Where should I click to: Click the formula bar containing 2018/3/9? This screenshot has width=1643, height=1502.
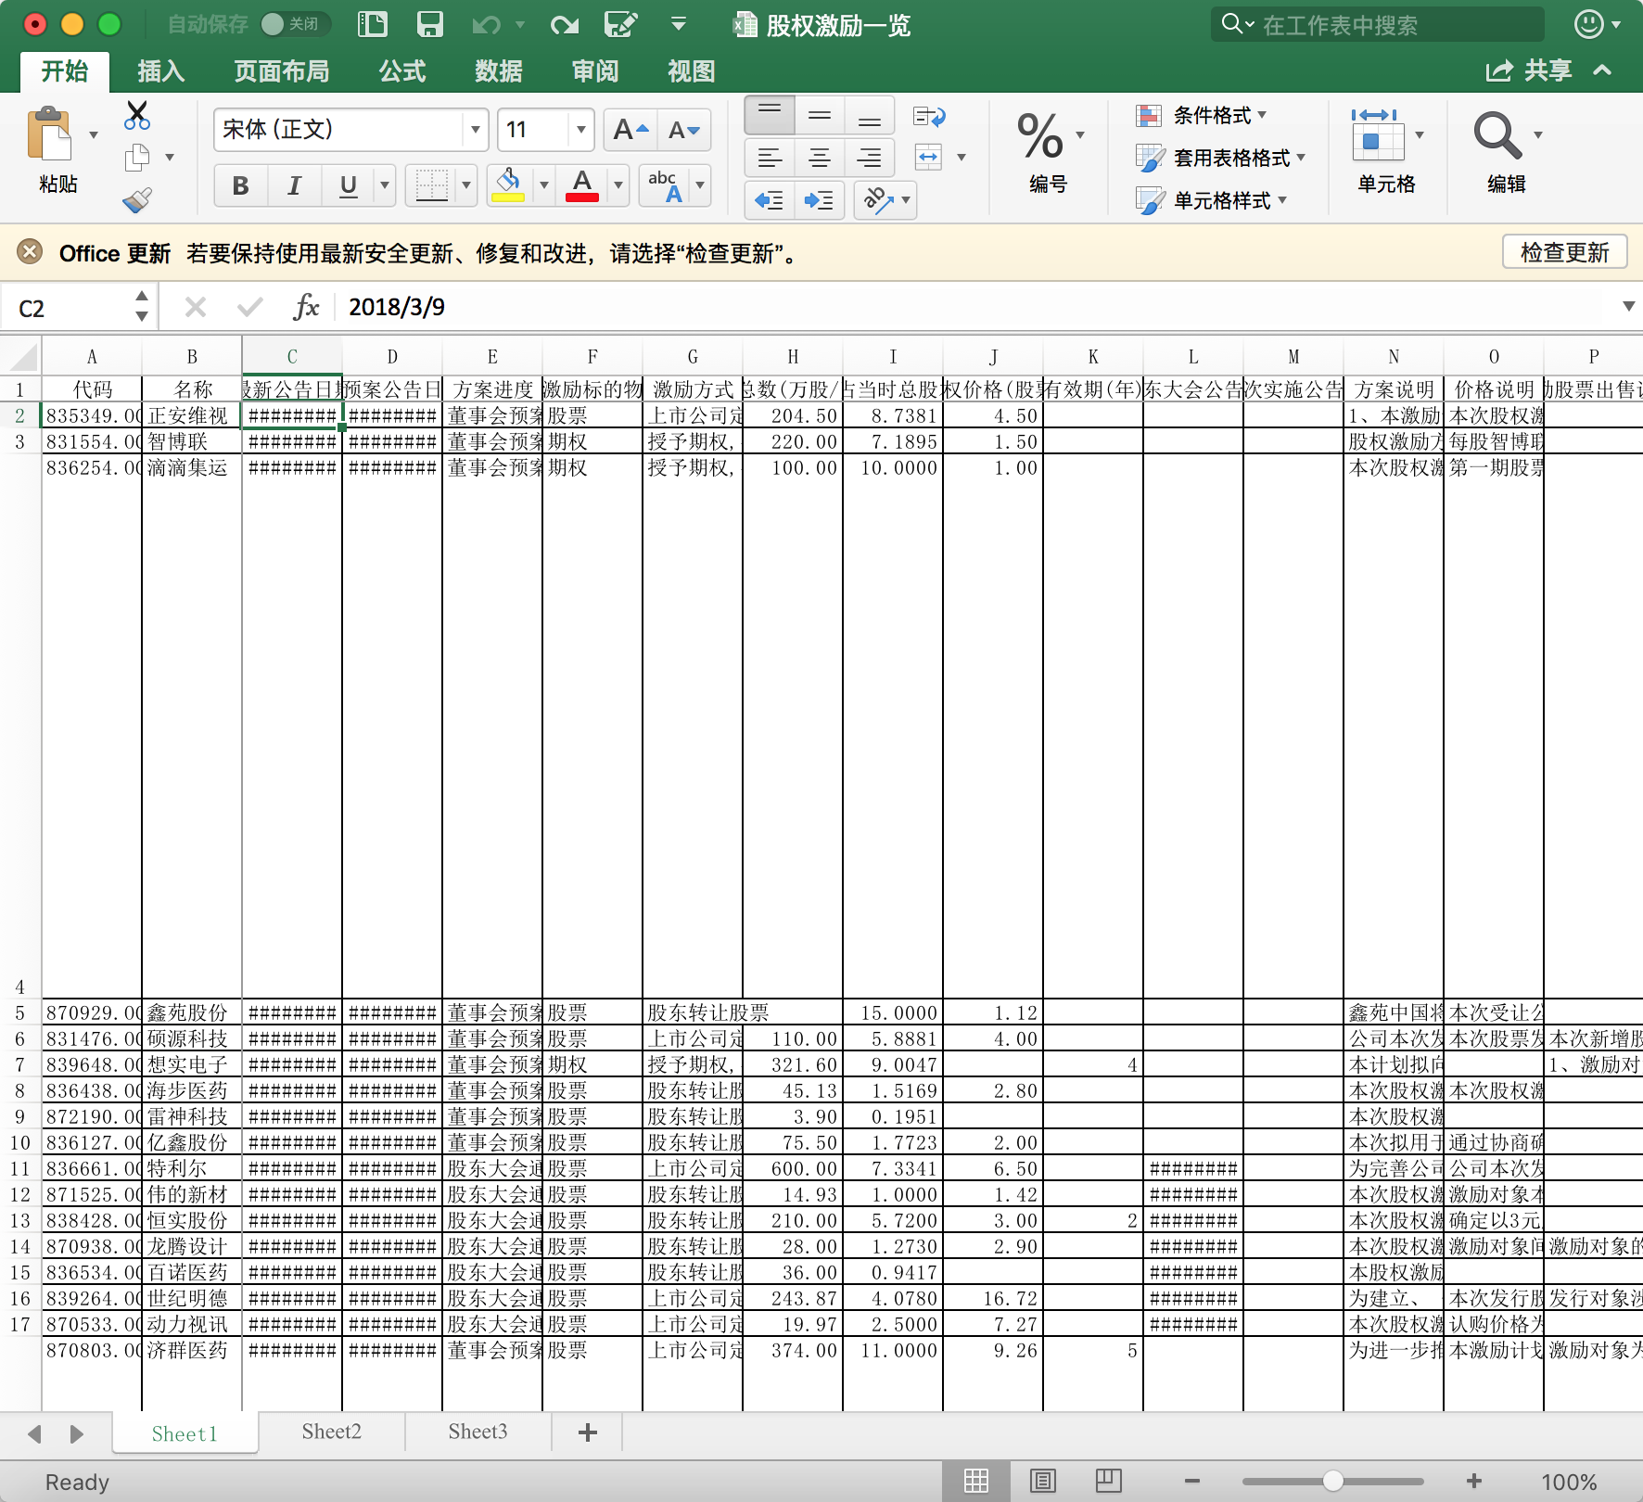point(974,307)
